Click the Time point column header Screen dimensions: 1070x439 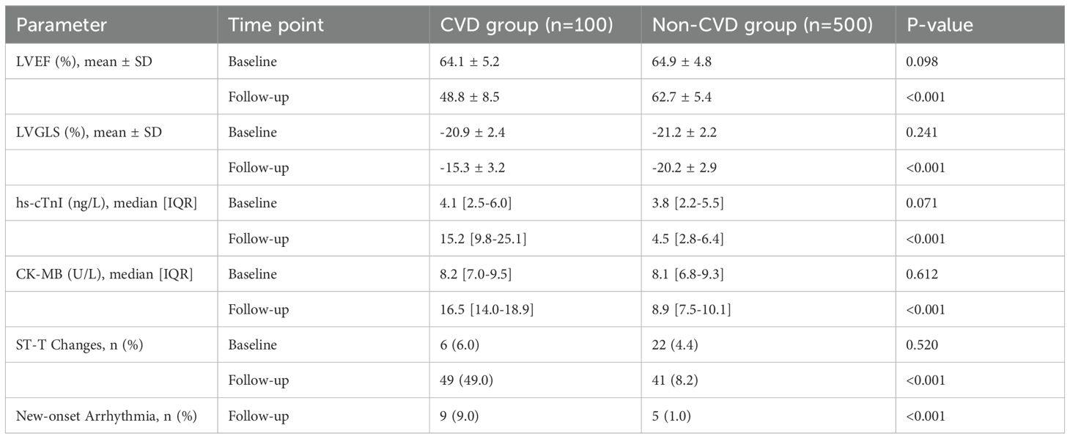click(x=276, y=25)
